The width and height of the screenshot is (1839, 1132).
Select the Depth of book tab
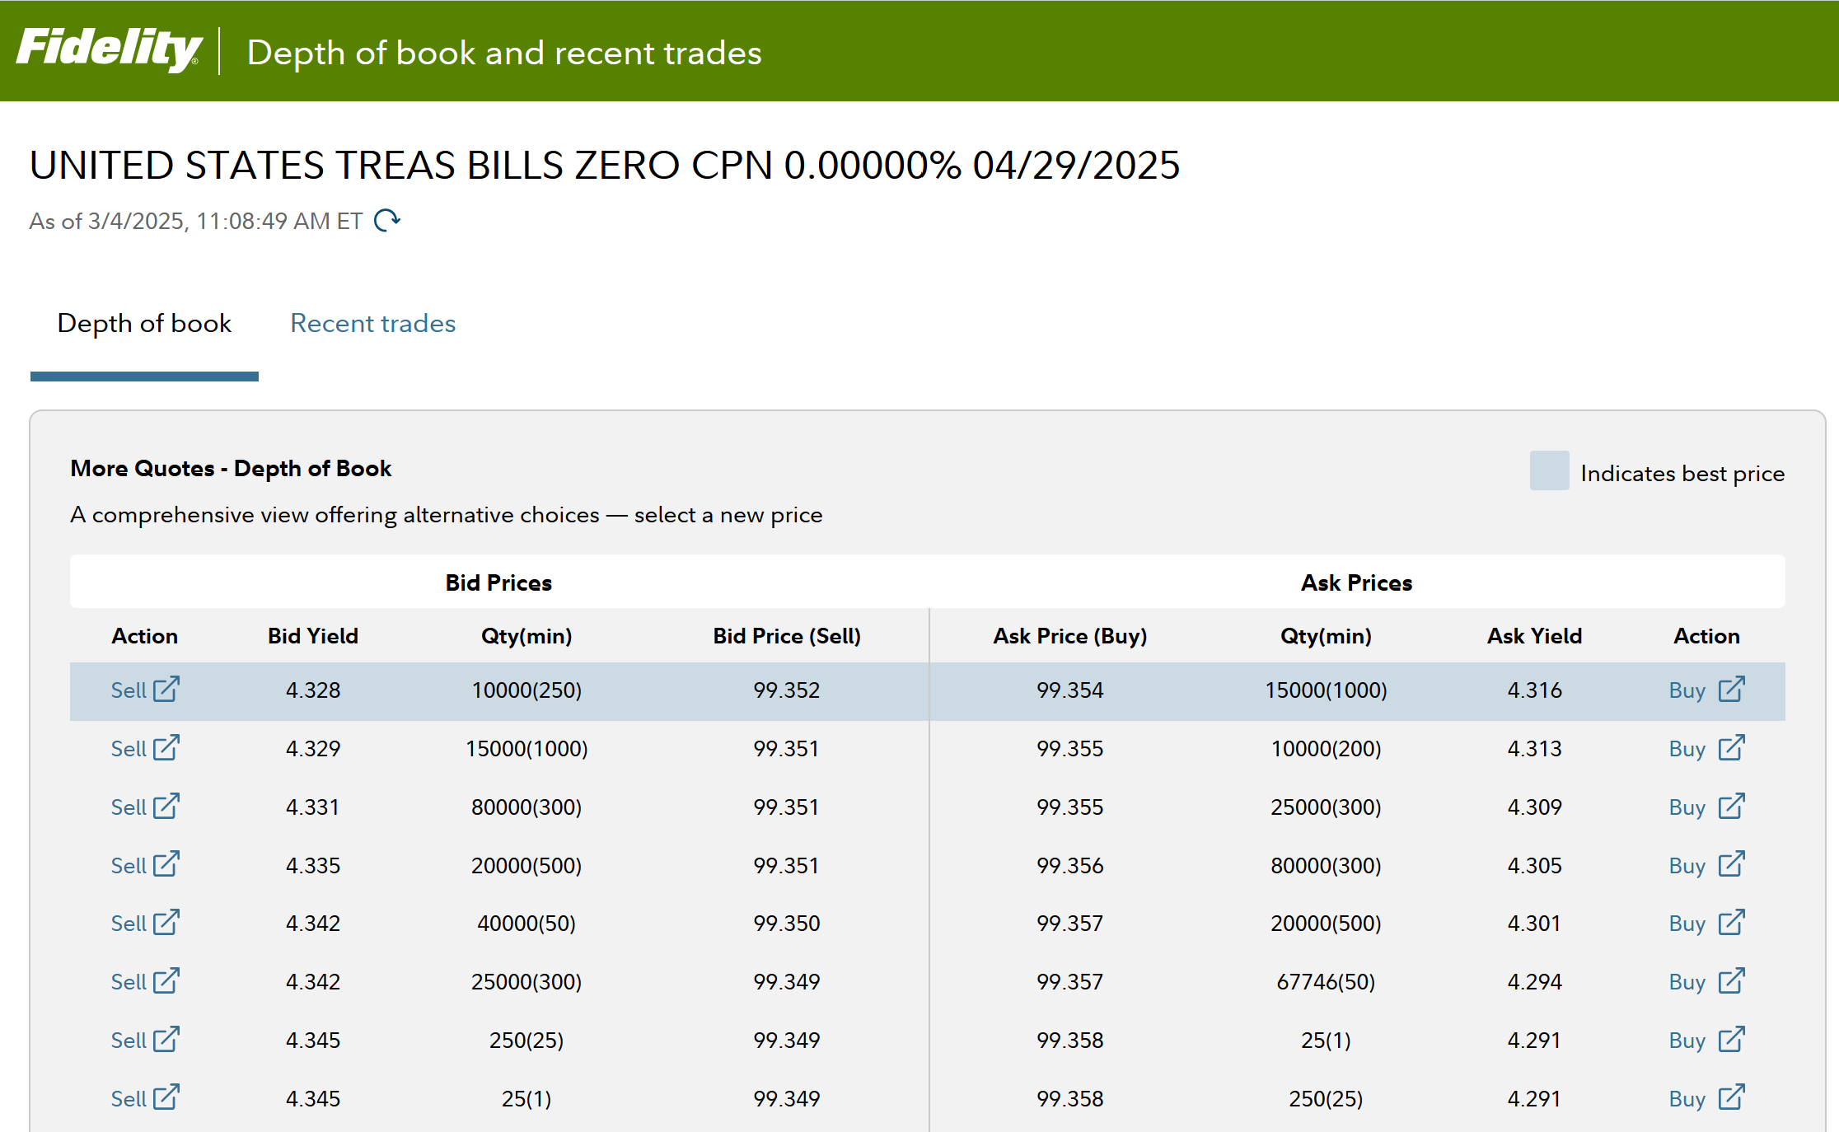click(x=144, y=323)
